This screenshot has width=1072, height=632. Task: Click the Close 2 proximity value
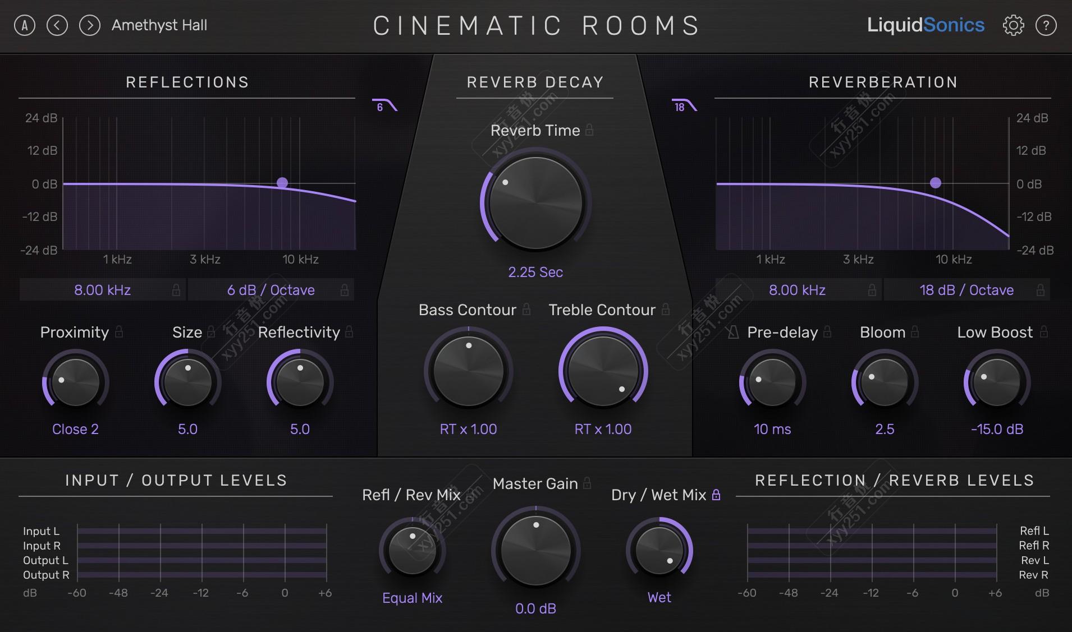(75, 429)
